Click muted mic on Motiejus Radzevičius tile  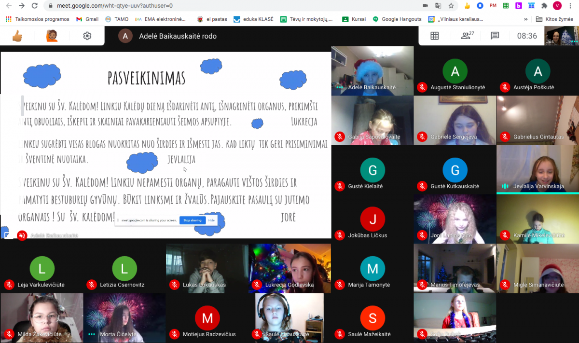pyautogui.click(x=174, y=334)
